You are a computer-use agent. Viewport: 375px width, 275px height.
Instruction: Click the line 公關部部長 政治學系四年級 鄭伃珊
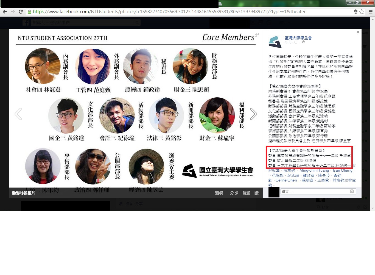point(298,136)
